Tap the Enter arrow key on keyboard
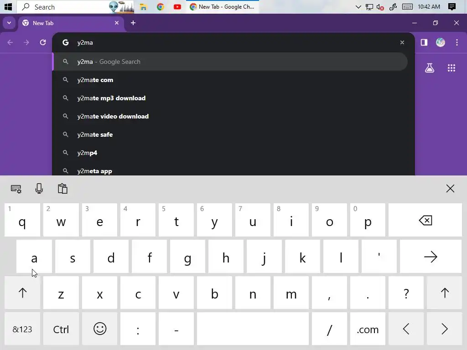 (431, 257)
